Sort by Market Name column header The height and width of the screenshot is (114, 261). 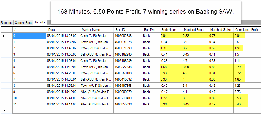coord(97,29)
